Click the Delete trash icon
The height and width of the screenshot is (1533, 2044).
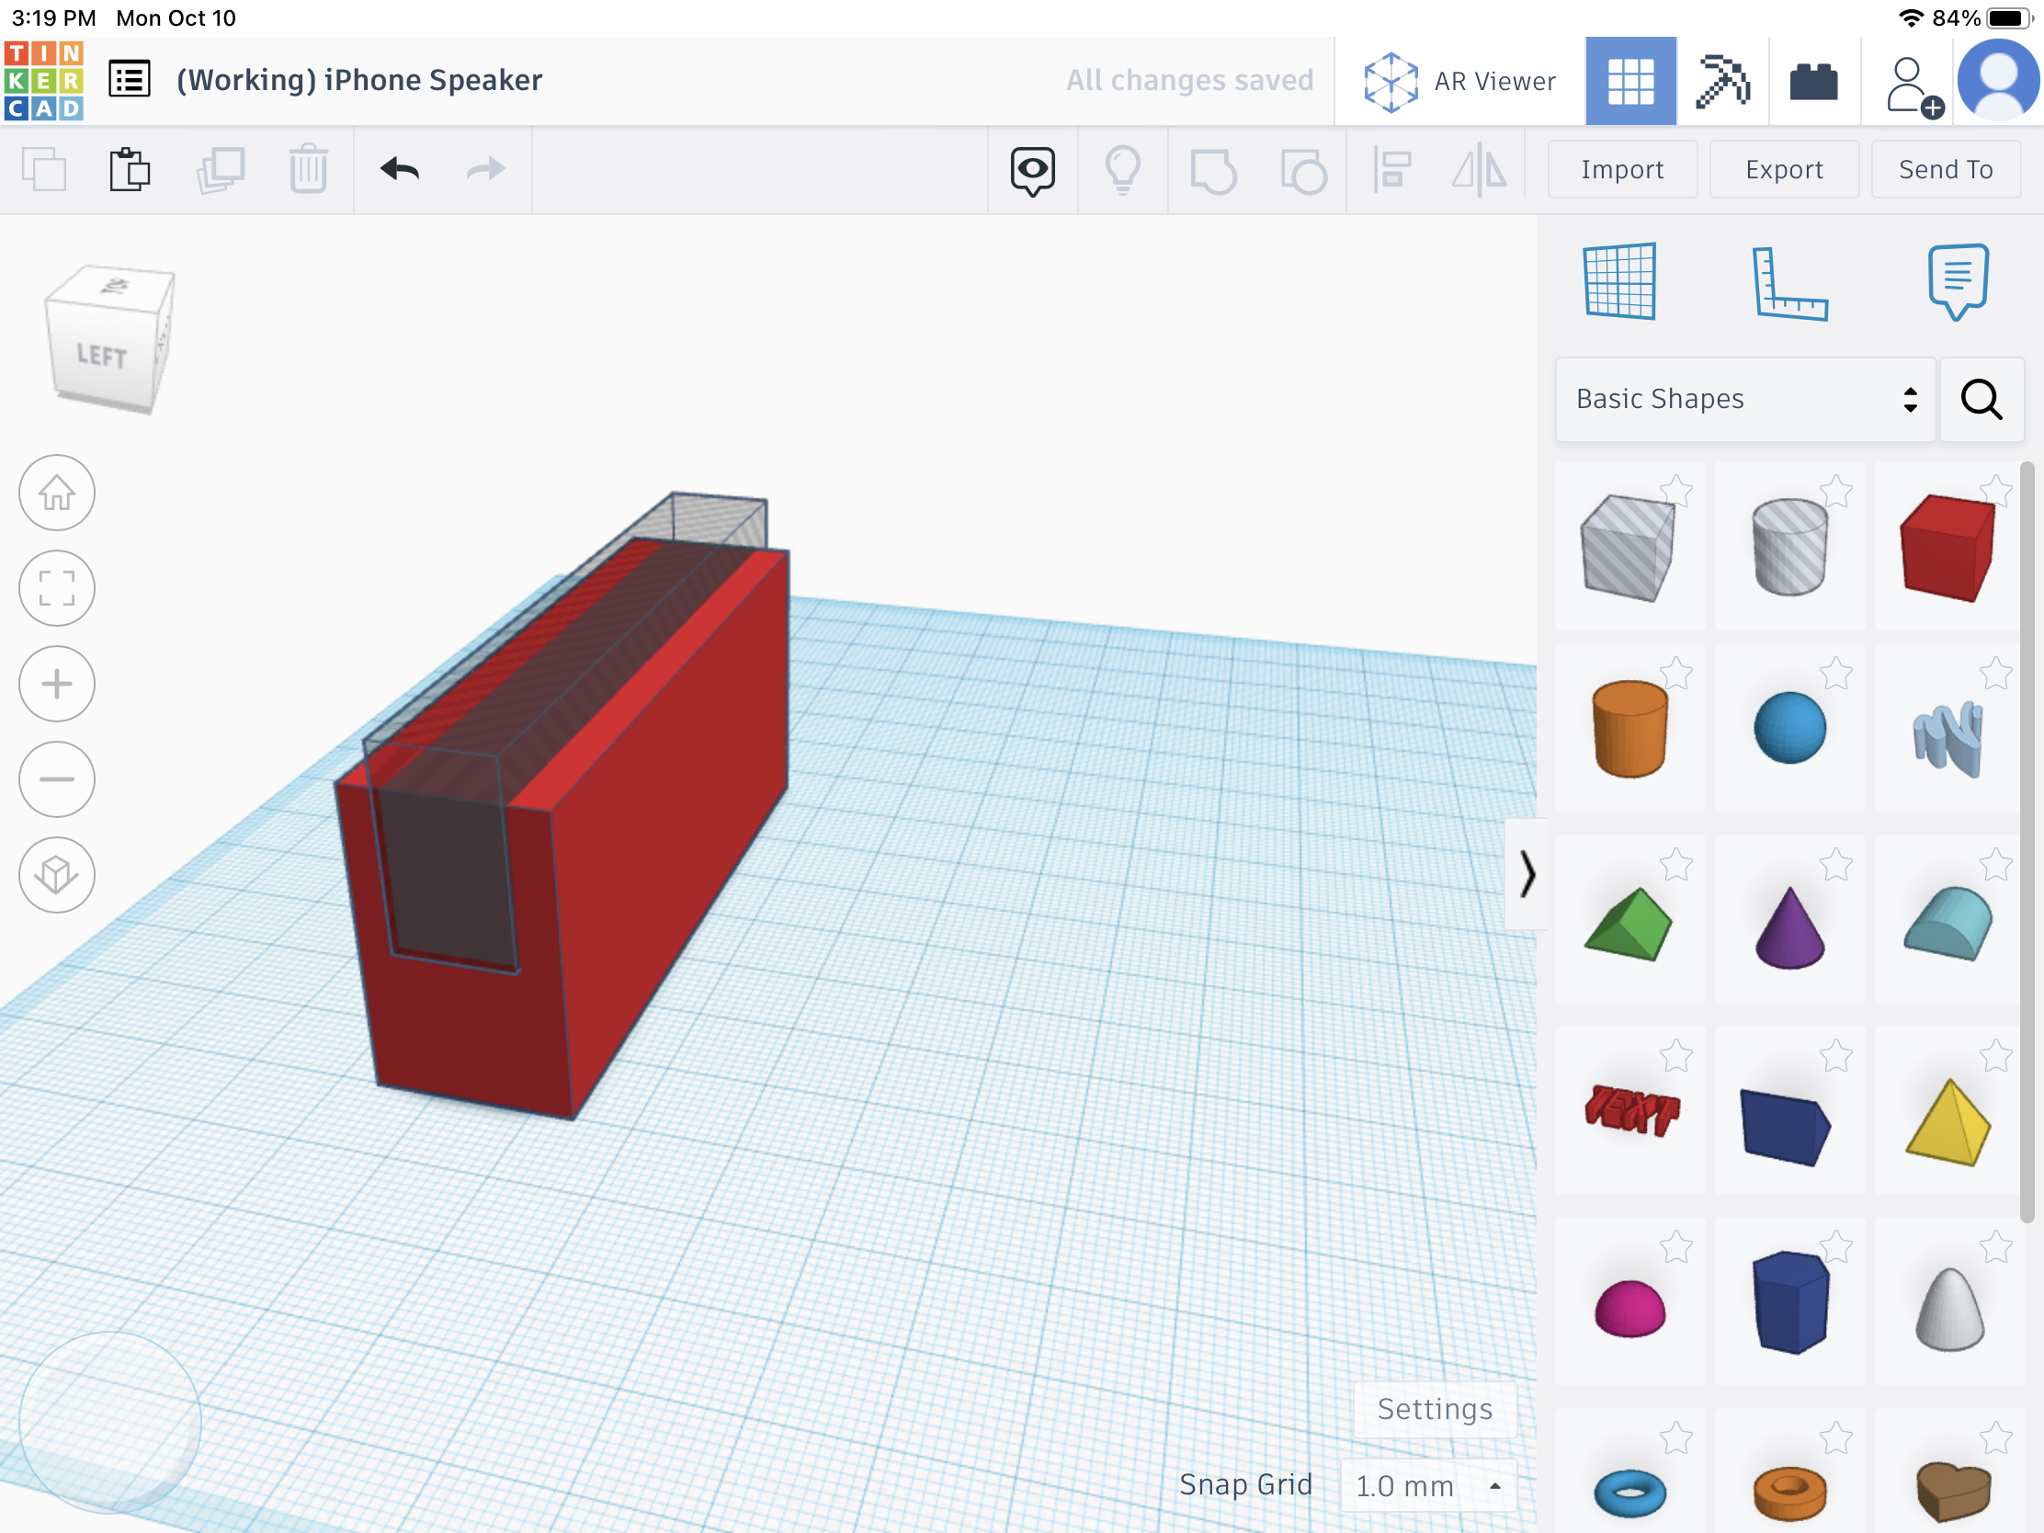(x=308, y=169)
